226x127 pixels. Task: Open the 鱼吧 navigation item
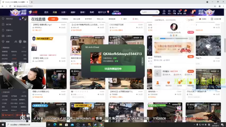coord(92,12)
